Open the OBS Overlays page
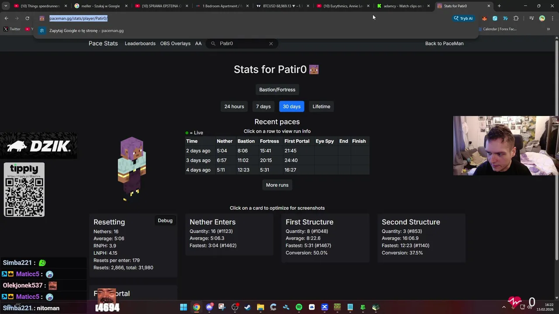Image resolution: width=559 pixels, height=314 pixels. click(175, 44)
